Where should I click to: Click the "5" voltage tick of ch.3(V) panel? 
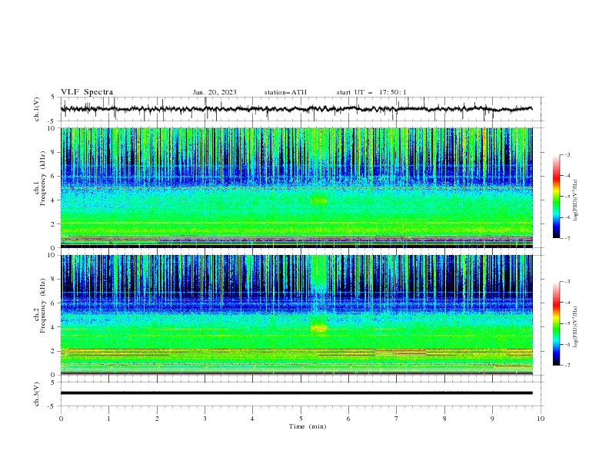(53, 382)
